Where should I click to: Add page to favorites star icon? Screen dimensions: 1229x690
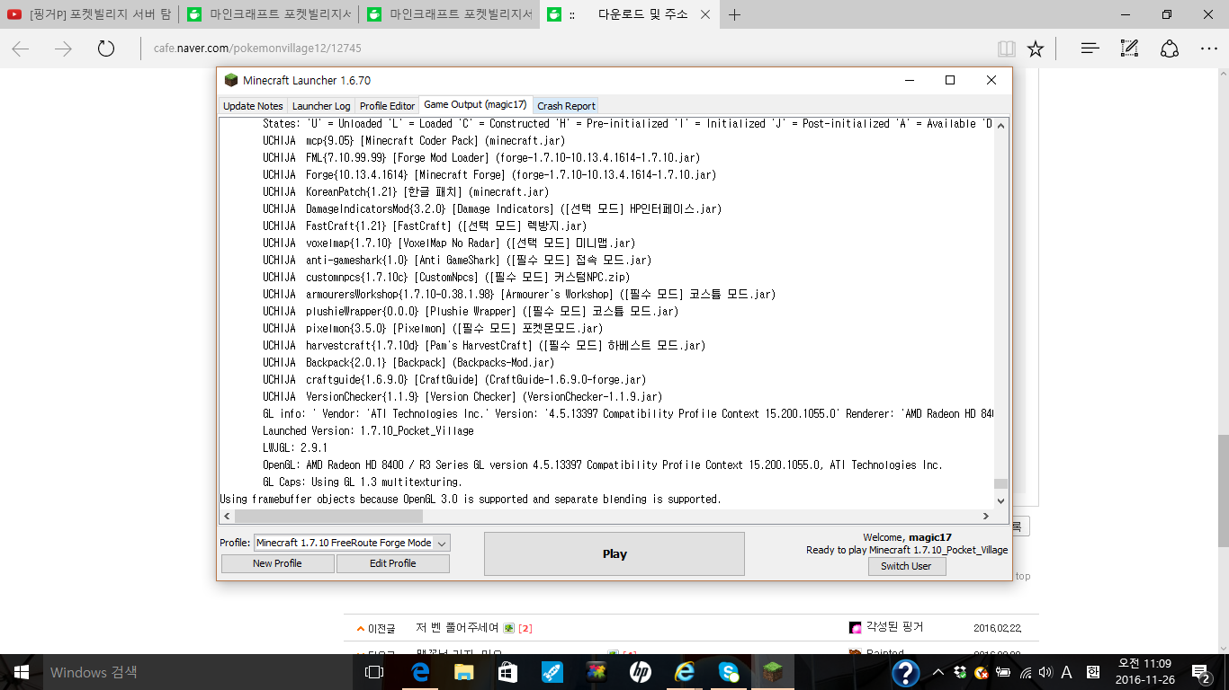point(1036,49)
